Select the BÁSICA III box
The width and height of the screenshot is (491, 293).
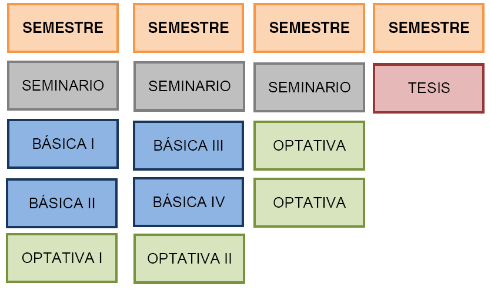189,146
